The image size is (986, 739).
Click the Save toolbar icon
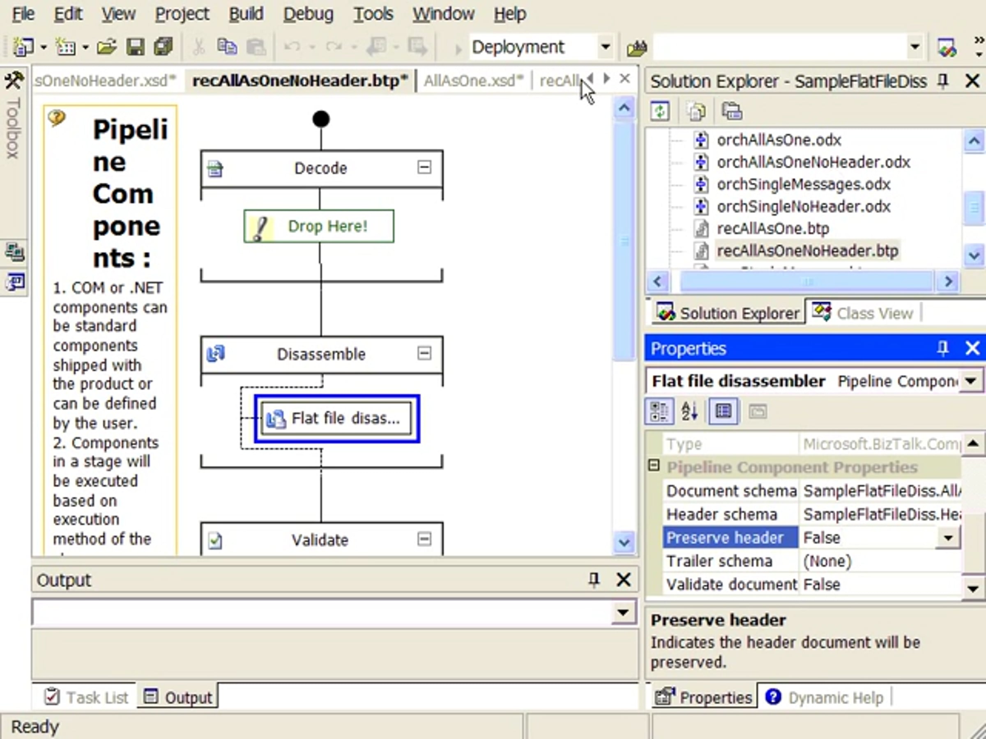point(135,47)
